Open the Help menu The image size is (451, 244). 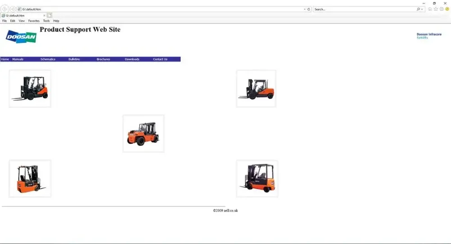coord(56,21)
